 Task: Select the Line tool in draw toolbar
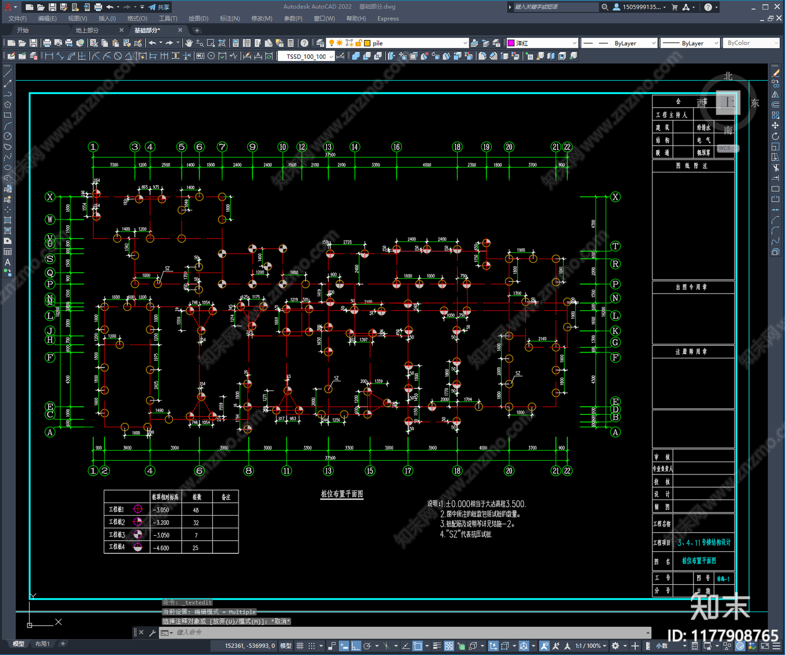7,73
